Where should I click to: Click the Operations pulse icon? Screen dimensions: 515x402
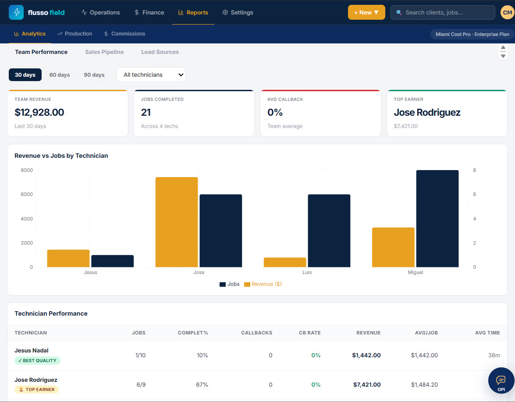pos(84,12)
